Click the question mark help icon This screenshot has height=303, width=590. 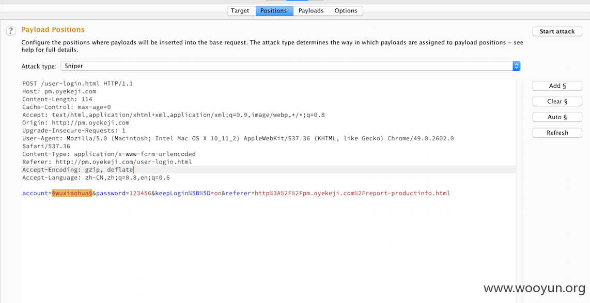click(x=11, y=31)
